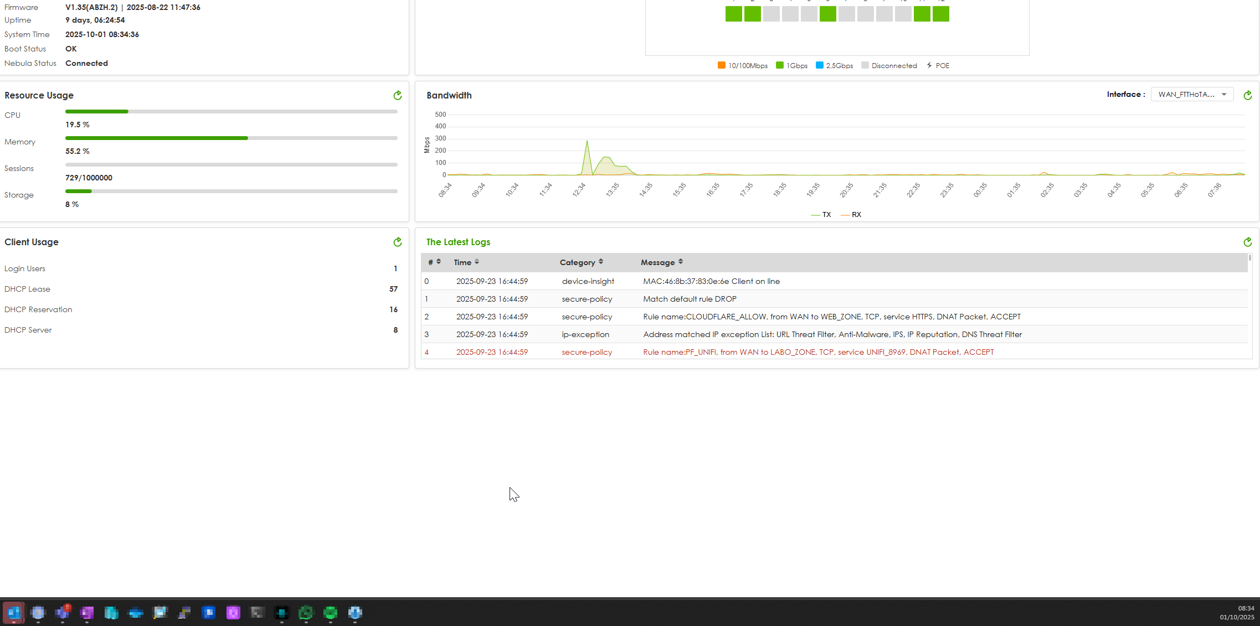The width and height of the screenshot is (1260, 626).
Task: Refresh the Client Usage panel
Action: [397, 242]
